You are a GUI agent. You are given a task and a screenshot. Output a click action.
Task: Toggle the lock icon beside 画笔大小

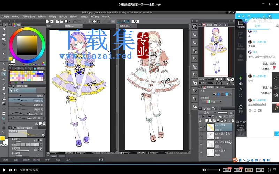pyautogui.click(x=41, y=140)
